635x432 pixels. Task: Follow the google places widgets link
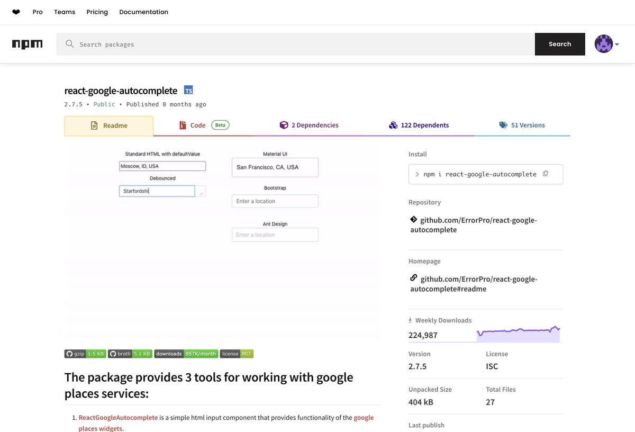226,423
